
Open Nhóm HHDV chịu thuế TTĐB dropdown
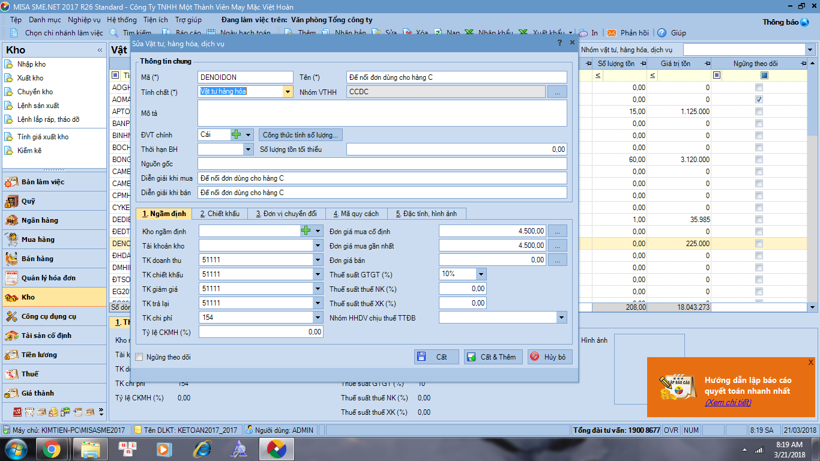click(562, 318)
